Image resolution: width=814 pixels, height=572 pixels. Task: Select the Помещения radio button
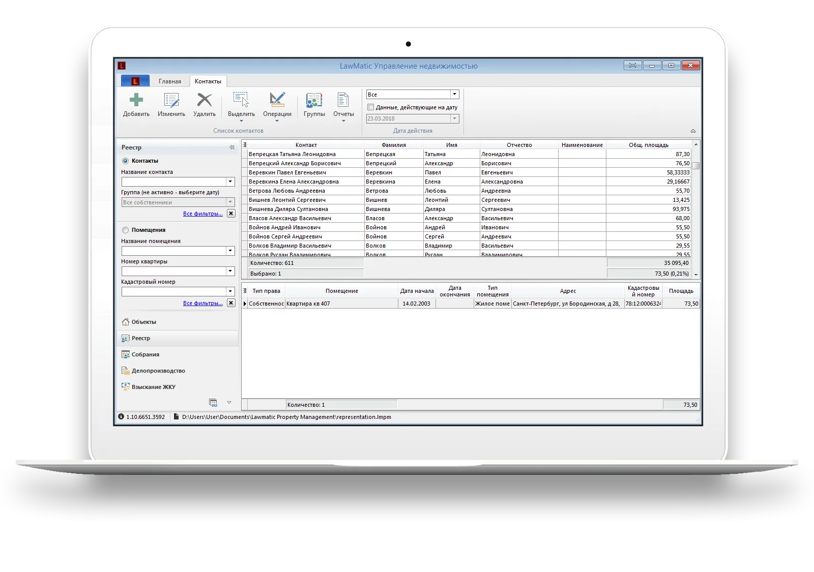click(x=125, y=230)
